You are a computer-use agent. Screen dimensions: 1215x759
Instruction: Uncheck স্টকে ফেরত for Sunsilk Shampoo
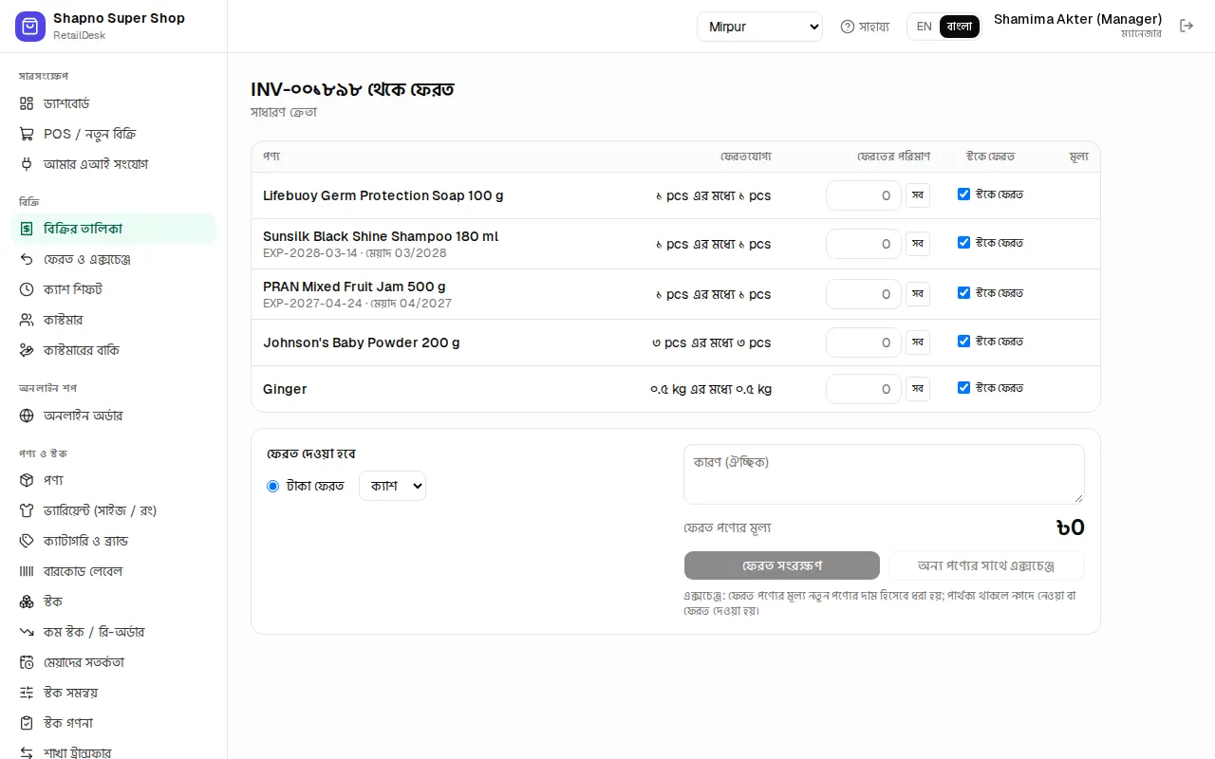(963, 243)
